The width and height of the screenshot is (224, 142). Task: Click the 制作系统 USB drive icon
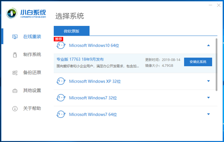15,55
